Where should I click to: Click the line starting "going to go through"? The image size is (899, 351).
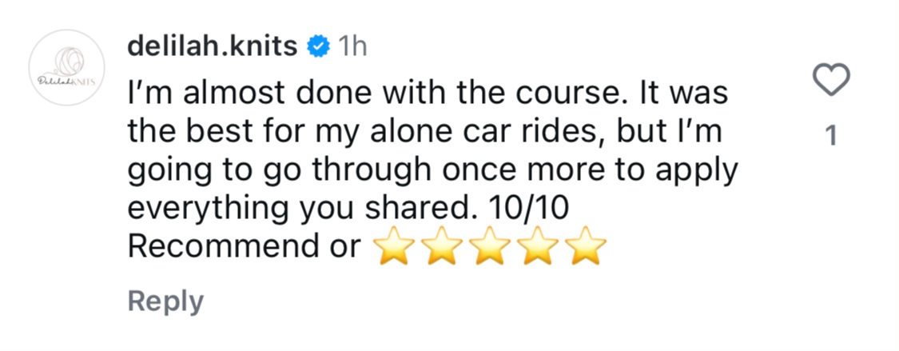pos(431,171)
